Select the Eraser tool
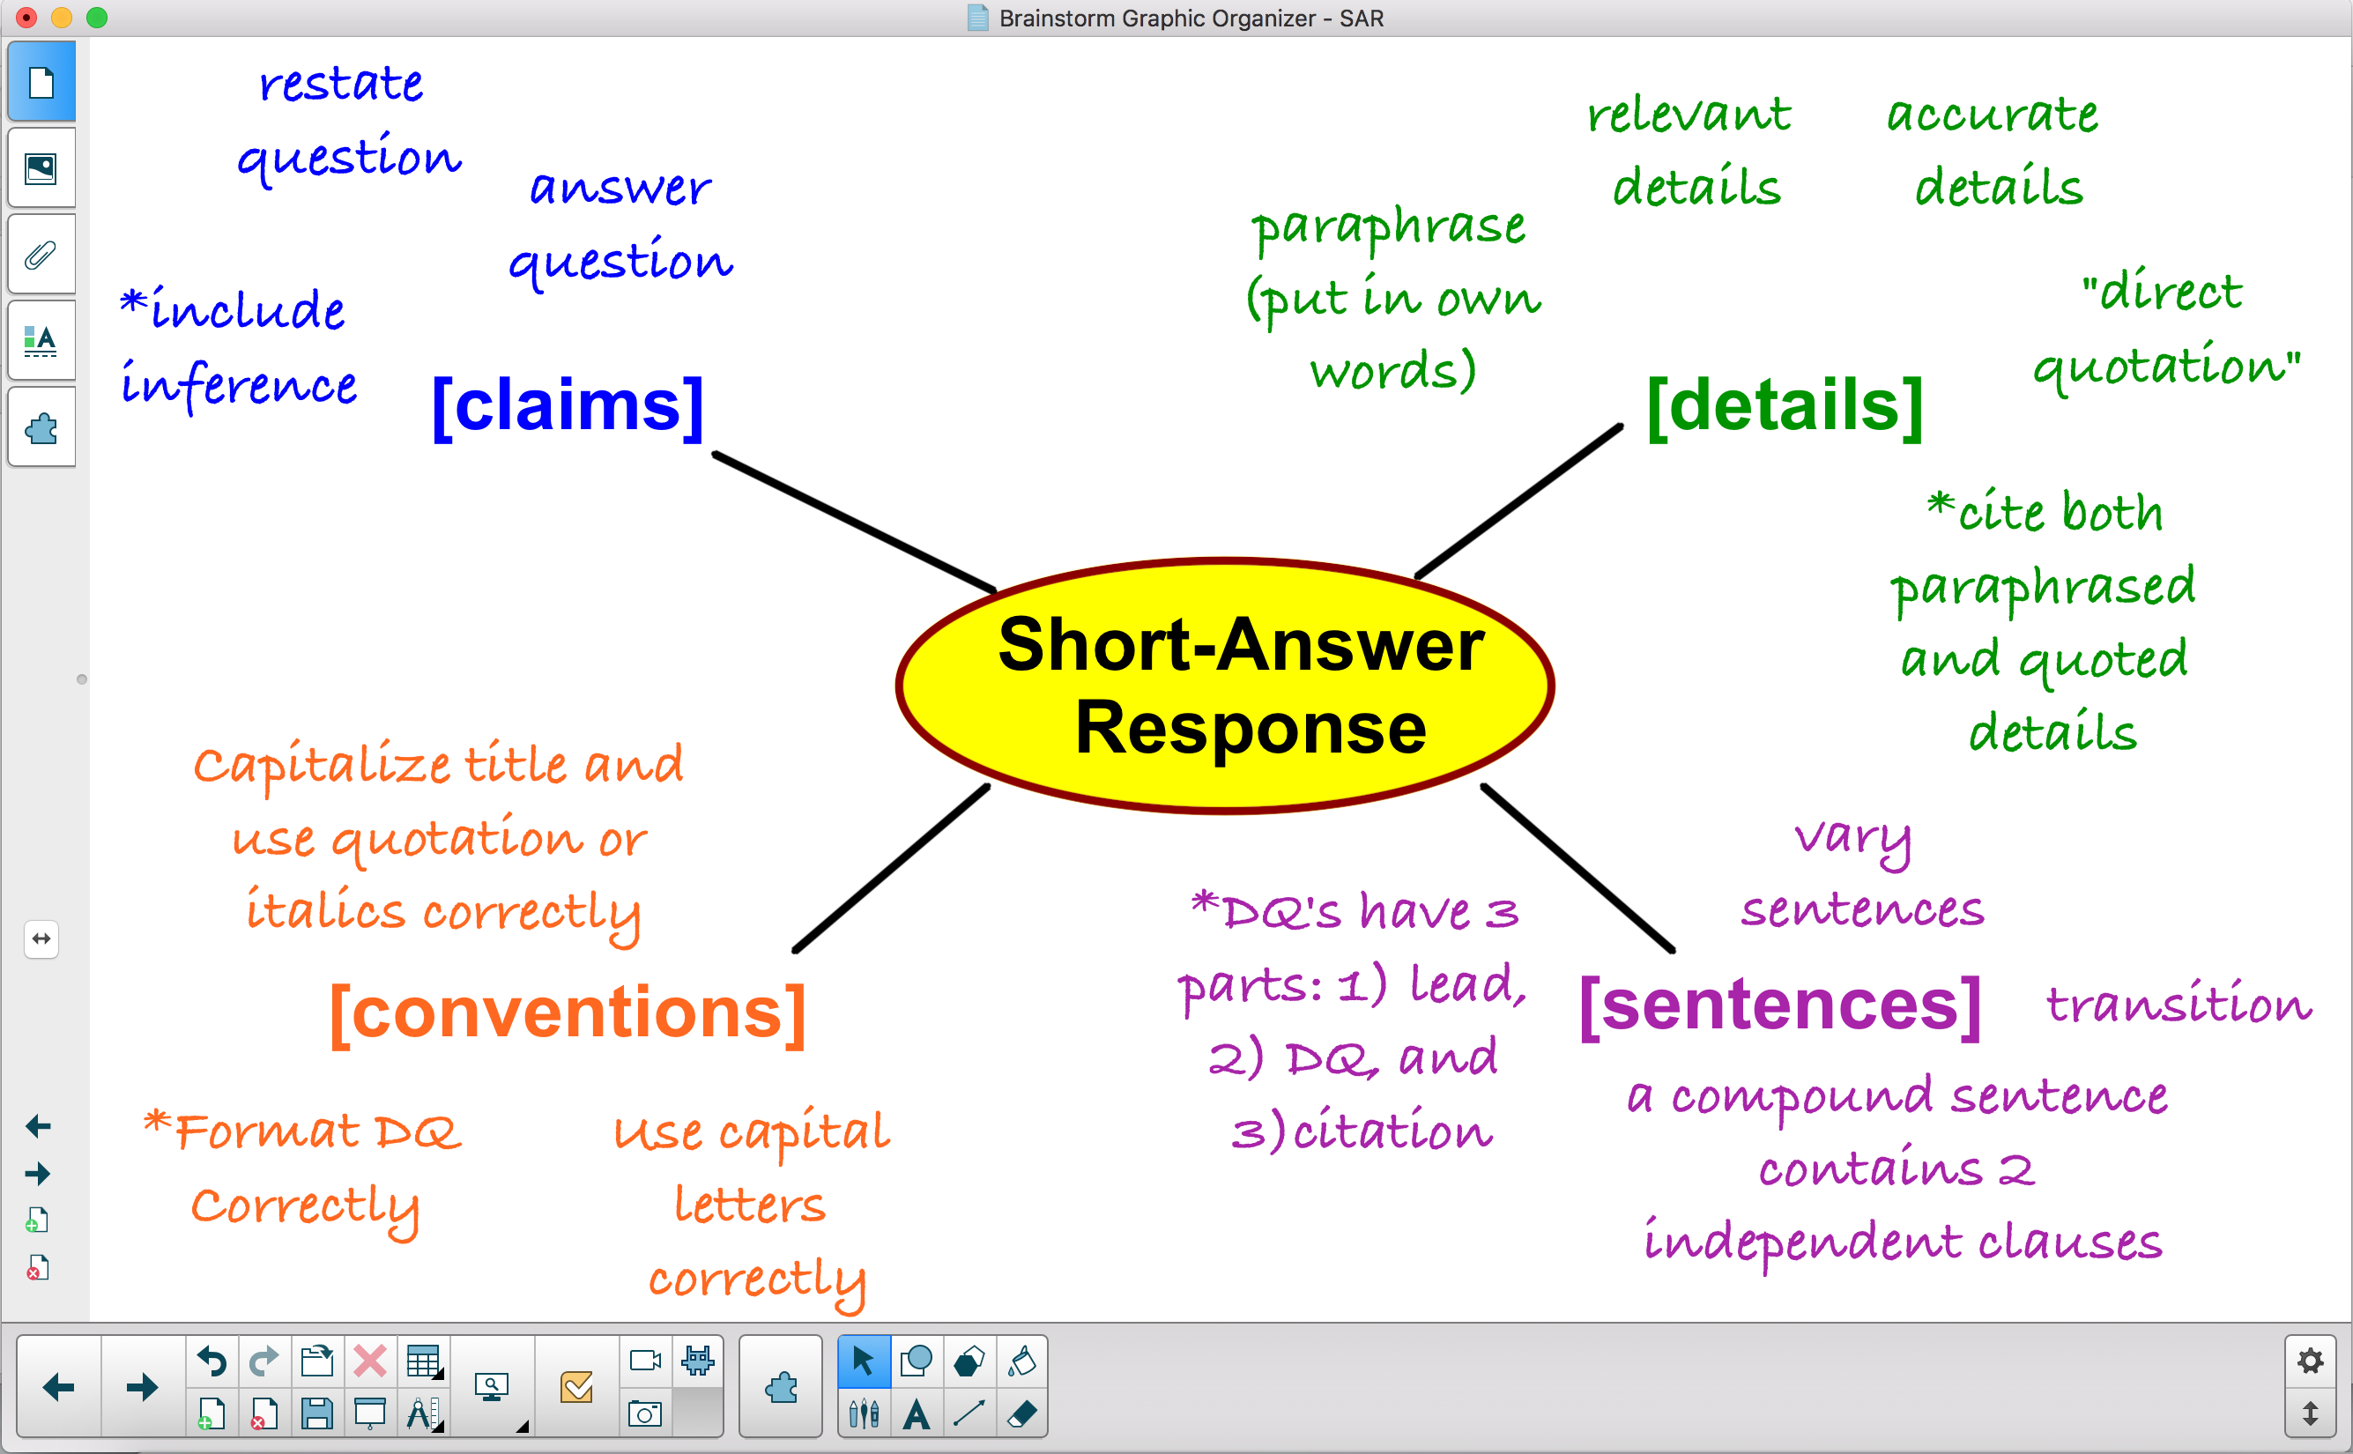2353x1454 pixels. pyautogui.click(x=1021, y=1413)
